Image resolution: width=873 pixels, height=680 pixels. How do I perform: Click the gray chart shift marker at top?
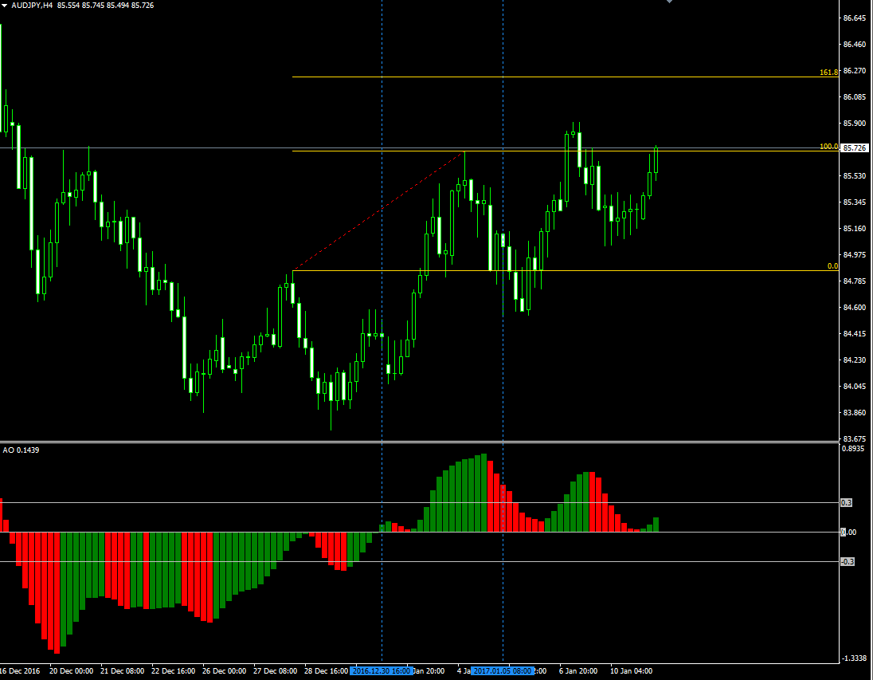click(669, 2)
